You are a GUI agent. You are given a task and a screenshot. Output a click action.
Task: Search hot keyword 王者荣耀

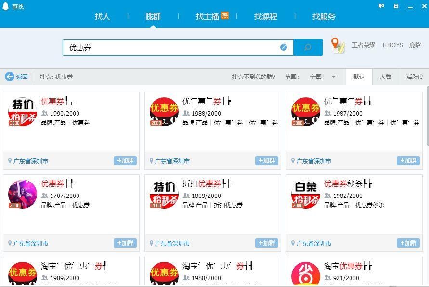coord(364,45)
